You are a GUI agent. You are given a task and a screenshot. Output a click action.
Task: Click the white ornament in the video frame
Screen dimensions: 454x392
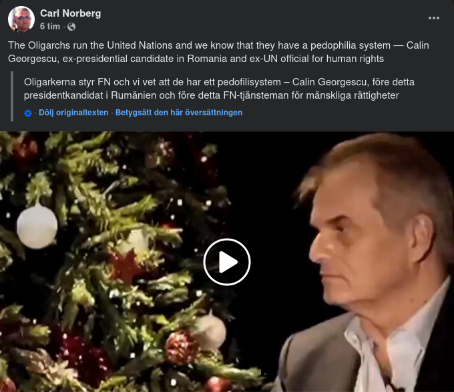37,227
